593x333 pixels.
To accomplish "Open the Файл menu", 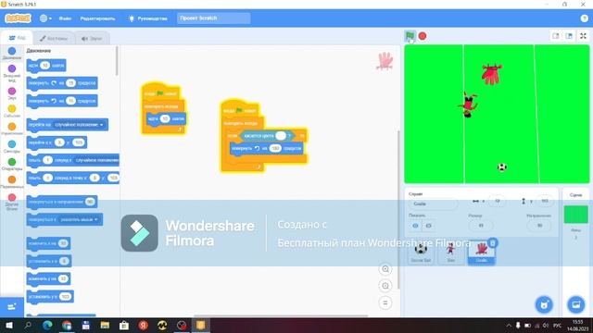I will (65, 18).
